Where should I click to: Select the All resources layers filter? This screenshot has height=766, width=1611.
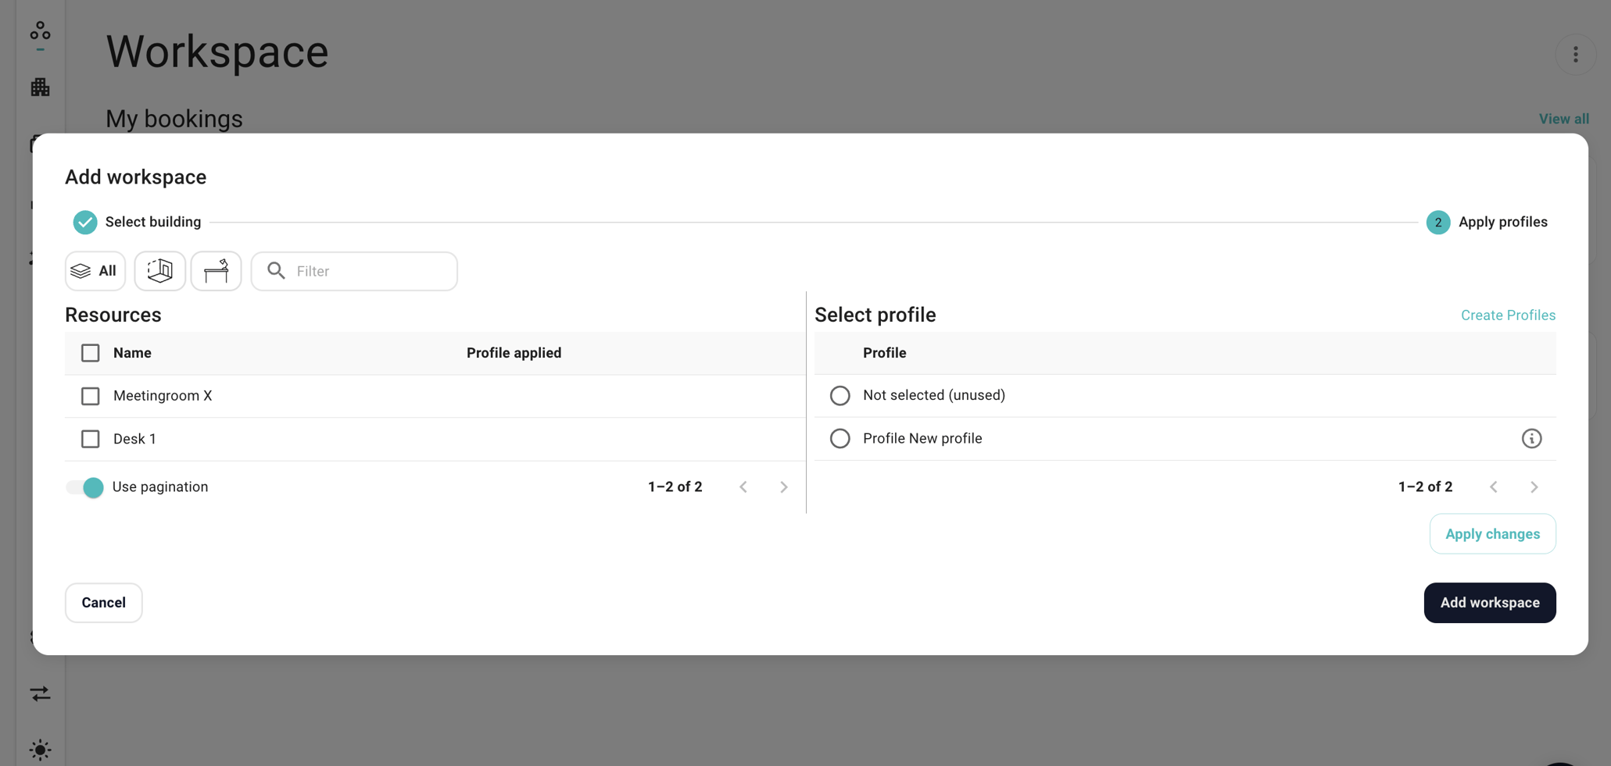[95, 271]
